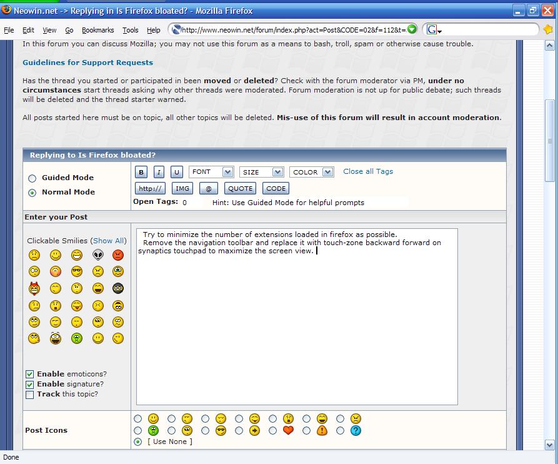Open the SIZE dropdown

[261, 172]
